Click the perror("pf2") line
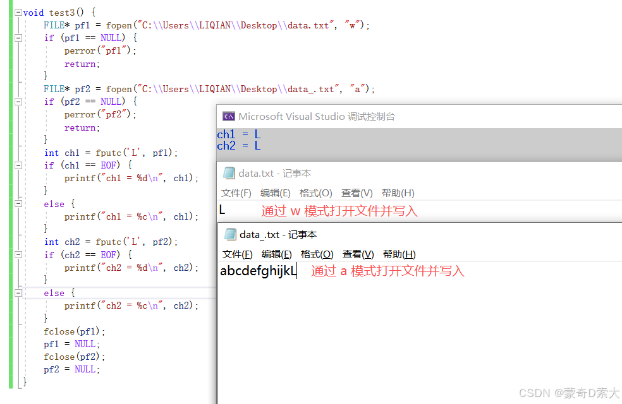The height and width of the screenshot is (404, 622). coord(101,114)
